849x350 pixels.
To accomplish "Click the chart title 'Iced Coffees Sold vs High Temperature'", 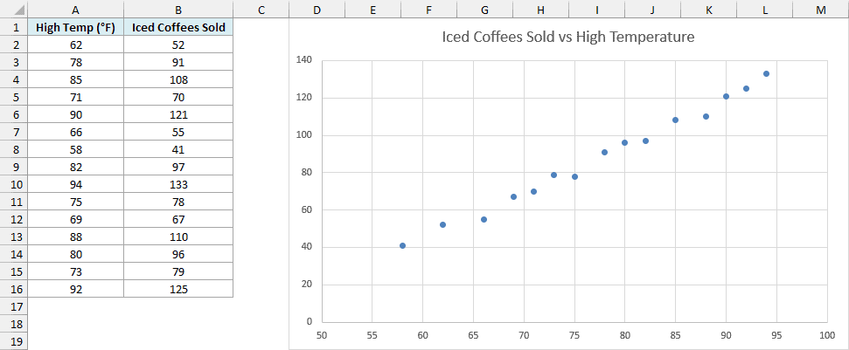I will [568, 38].
